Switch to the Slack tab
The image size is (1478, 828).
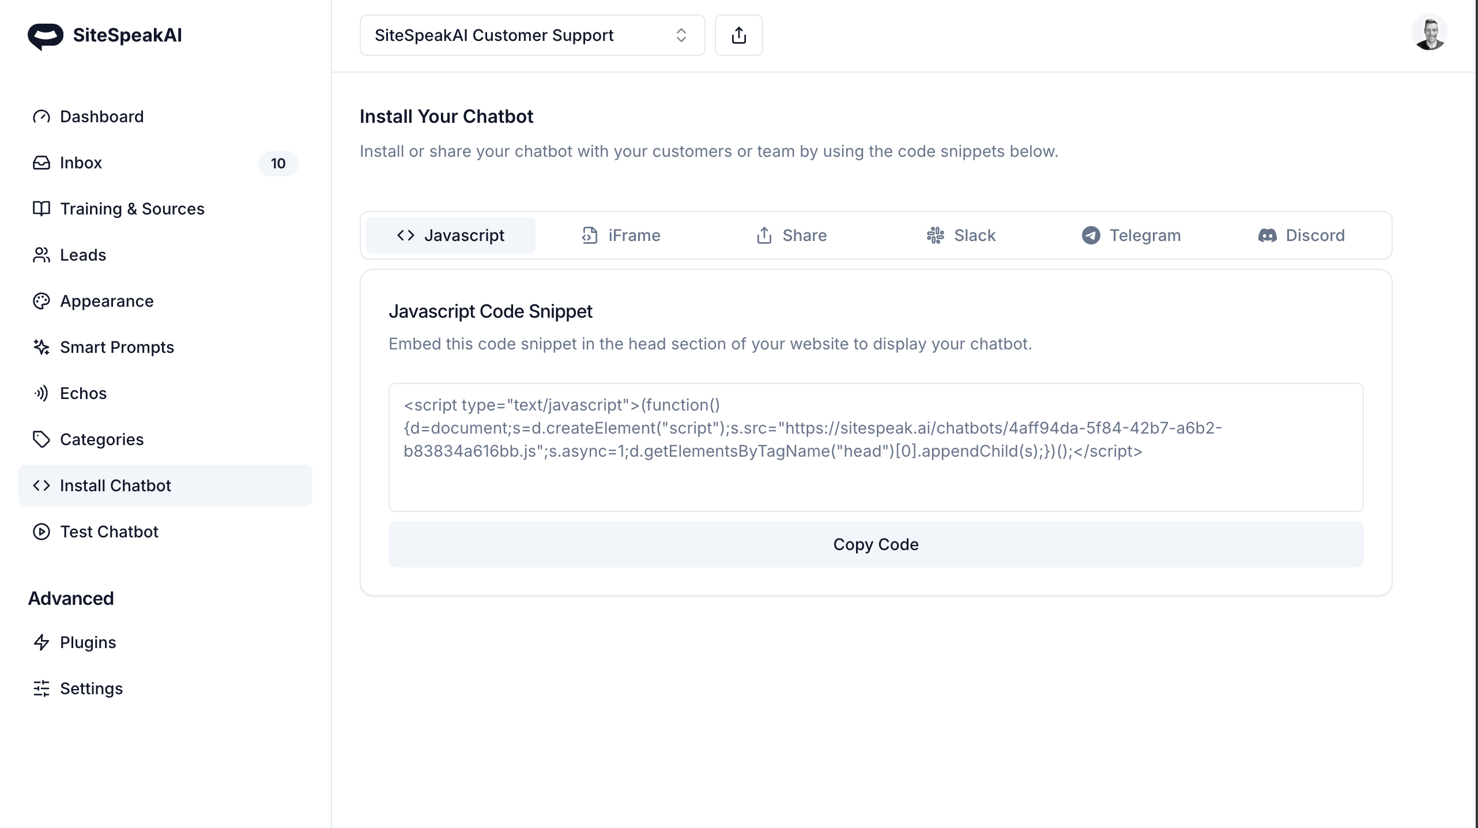click(961, 235)
